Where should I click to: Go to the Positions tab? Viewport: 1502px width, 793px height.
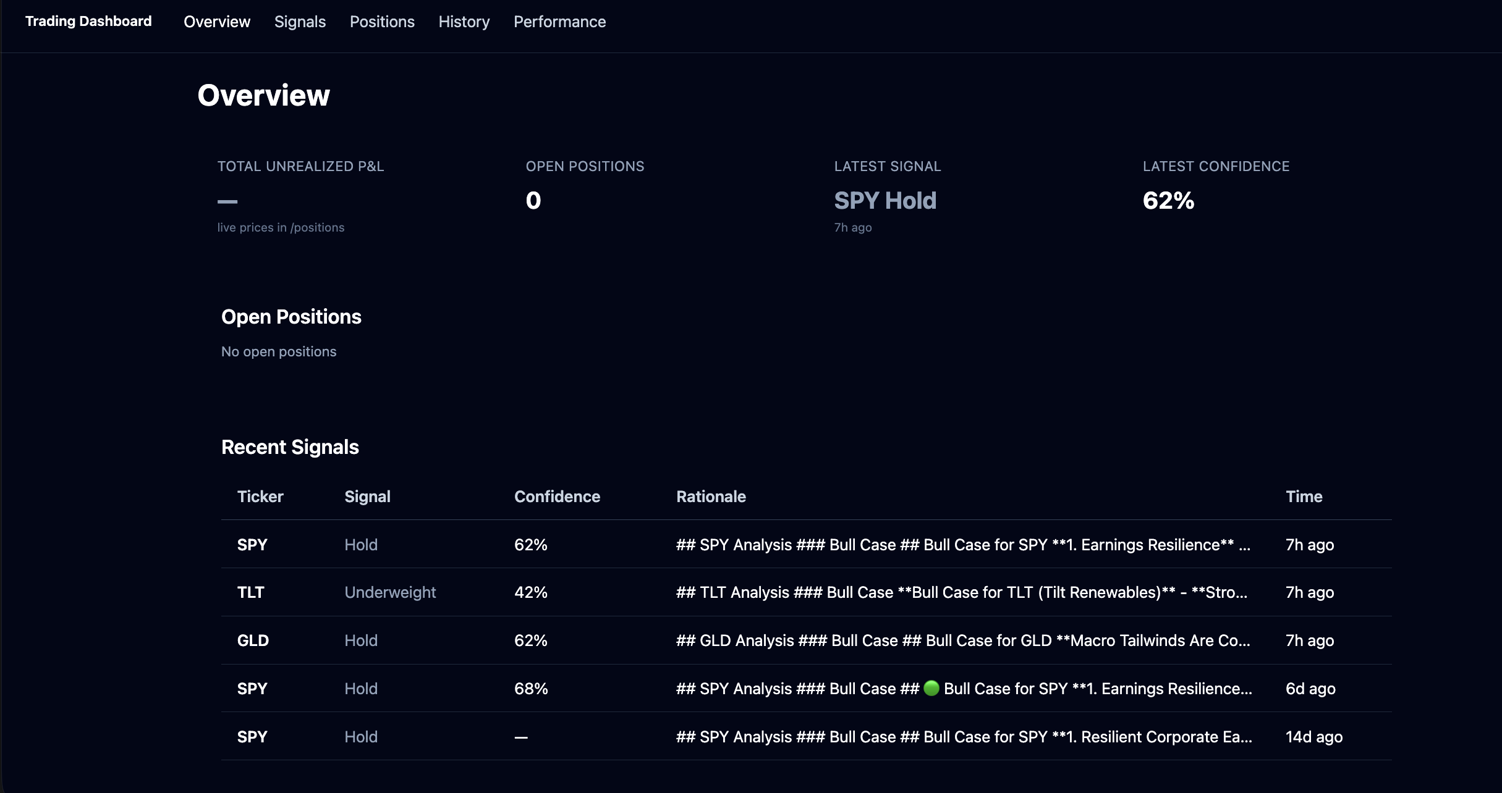382,22
